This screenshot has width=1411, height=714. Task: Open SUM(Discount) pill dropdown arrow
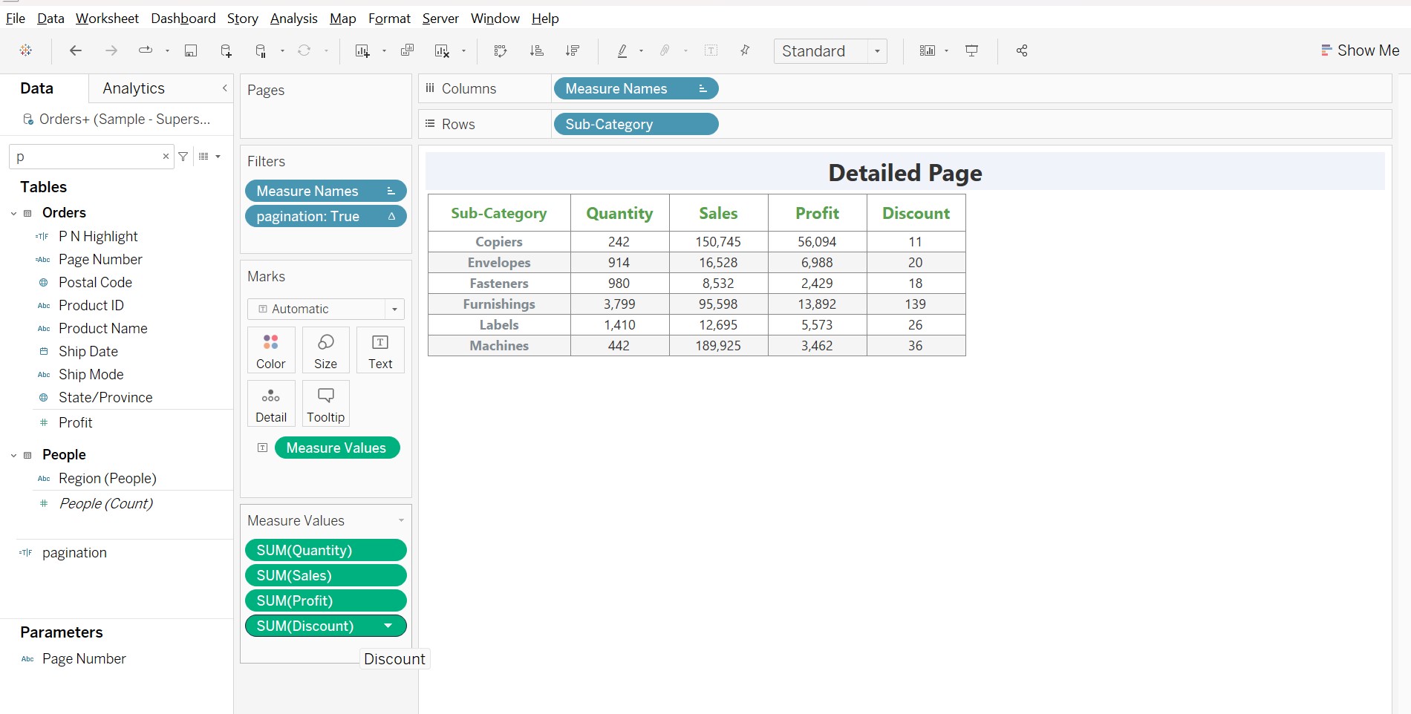388,626
